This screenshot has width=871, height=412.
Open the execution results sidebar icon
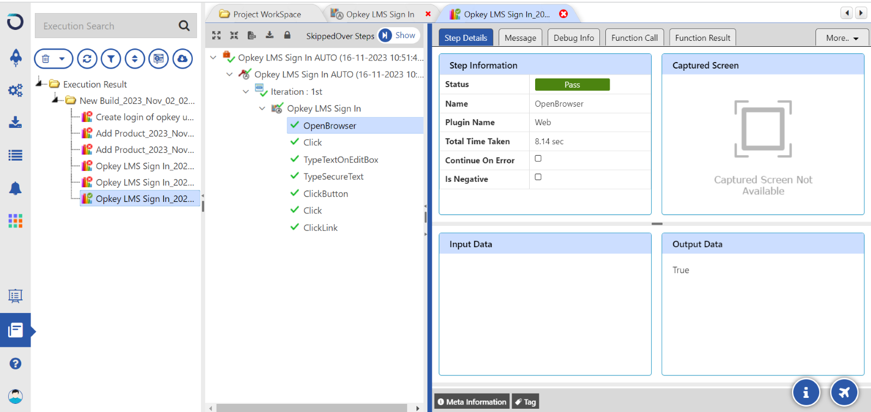[15, 330]
